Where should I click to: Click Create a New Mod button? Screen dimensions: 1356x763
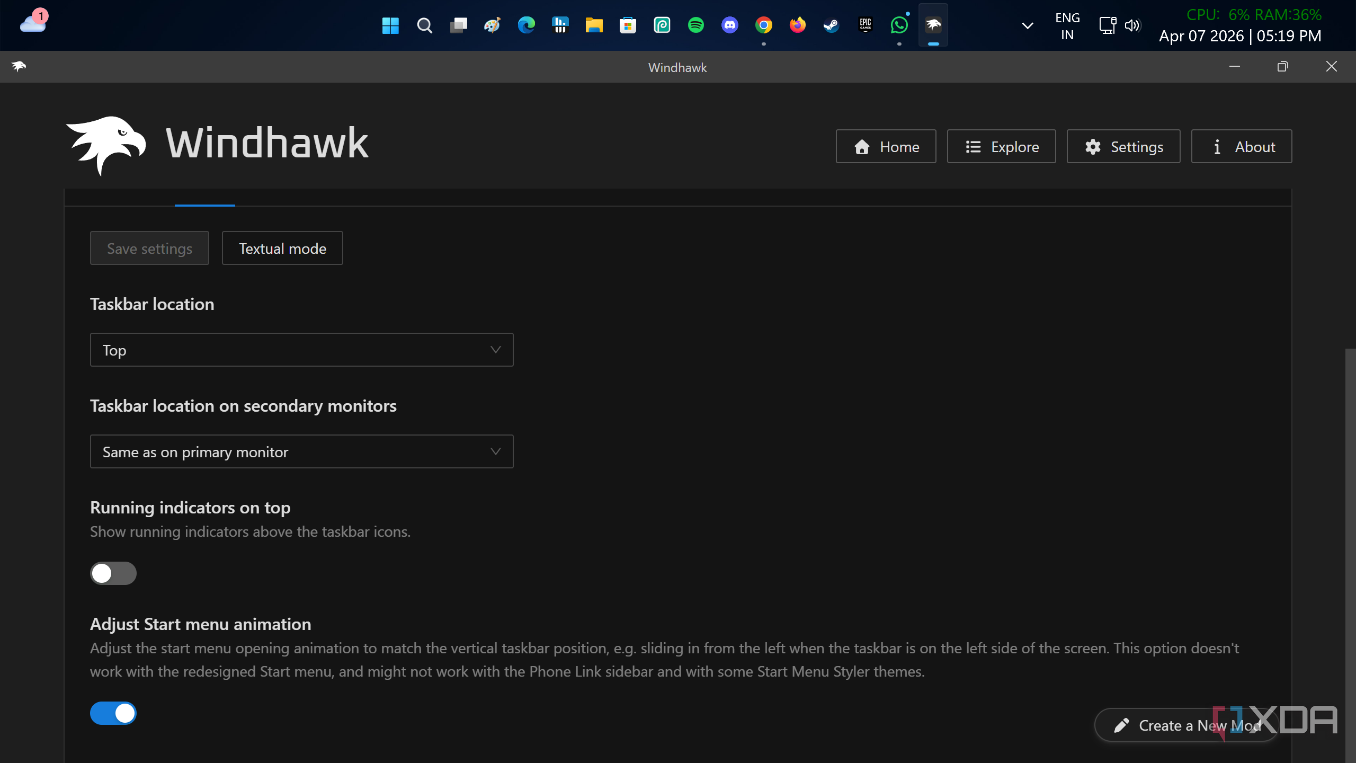coord(1186,725)
